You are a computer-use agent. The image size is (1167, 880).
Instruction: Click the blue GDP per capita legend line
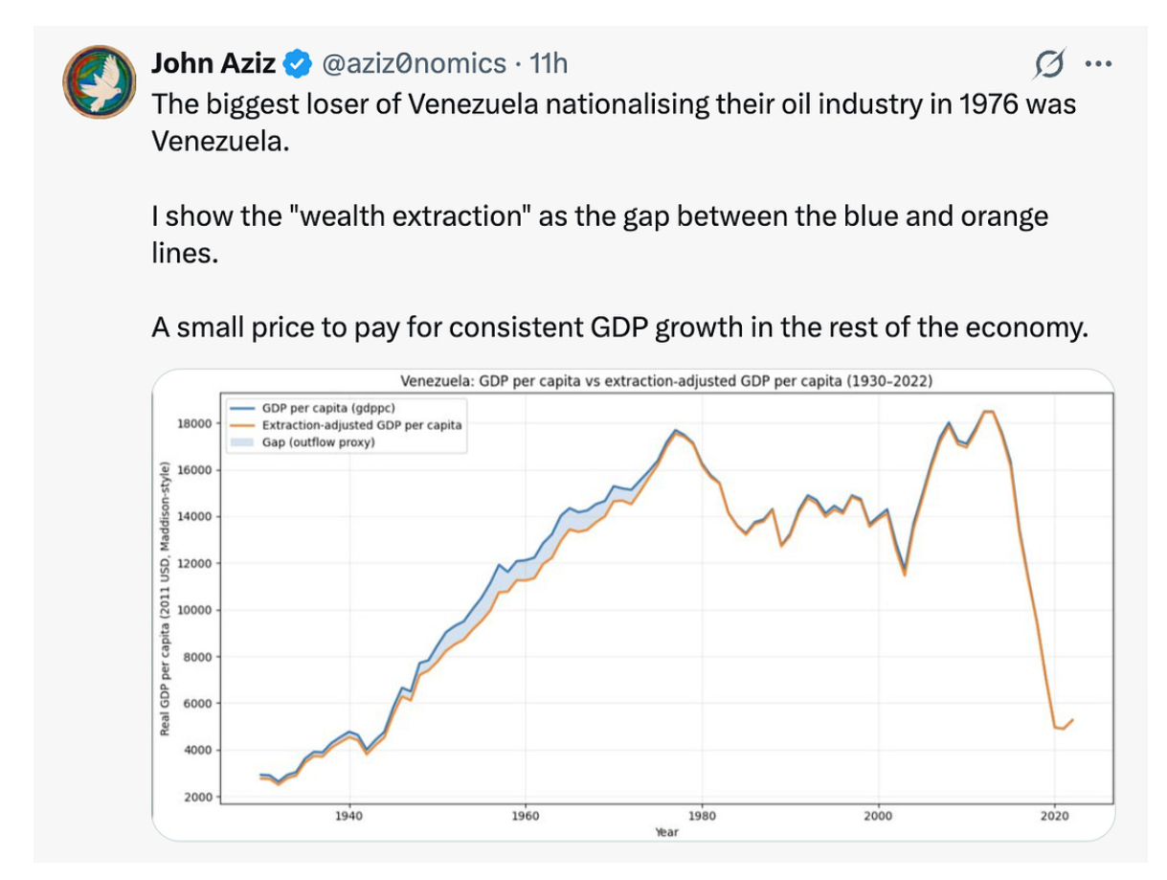242,407
